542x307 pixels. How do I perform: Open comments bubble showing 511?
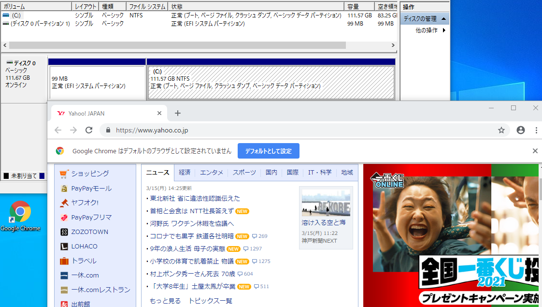pos(261,286)
